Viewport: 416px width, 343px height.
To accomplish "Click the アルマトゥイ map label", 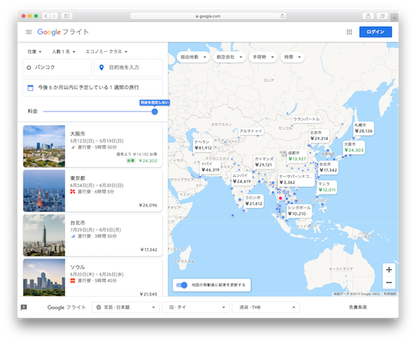I will pos(251,131).
